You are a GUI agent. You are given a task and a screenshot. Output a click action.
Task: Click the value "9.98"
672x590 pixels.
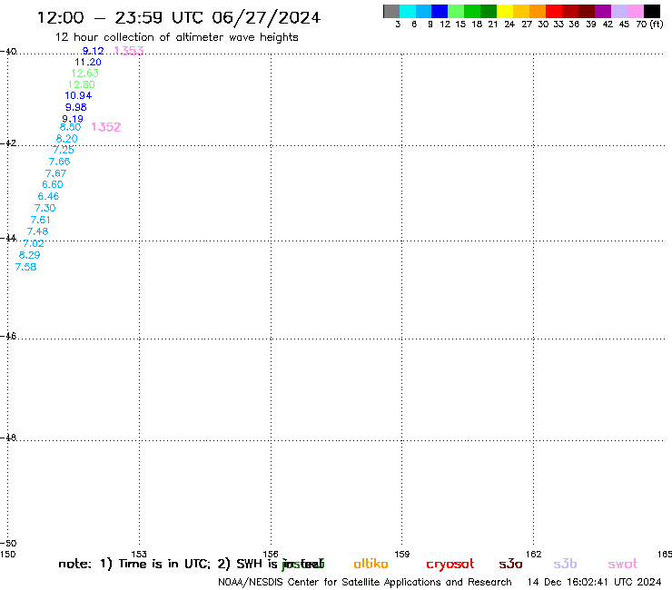(76, 107)
